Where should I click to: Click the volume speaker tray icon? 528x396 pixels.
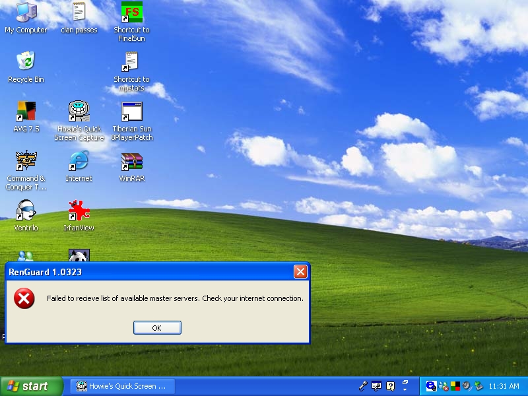[x=467, y=386]
